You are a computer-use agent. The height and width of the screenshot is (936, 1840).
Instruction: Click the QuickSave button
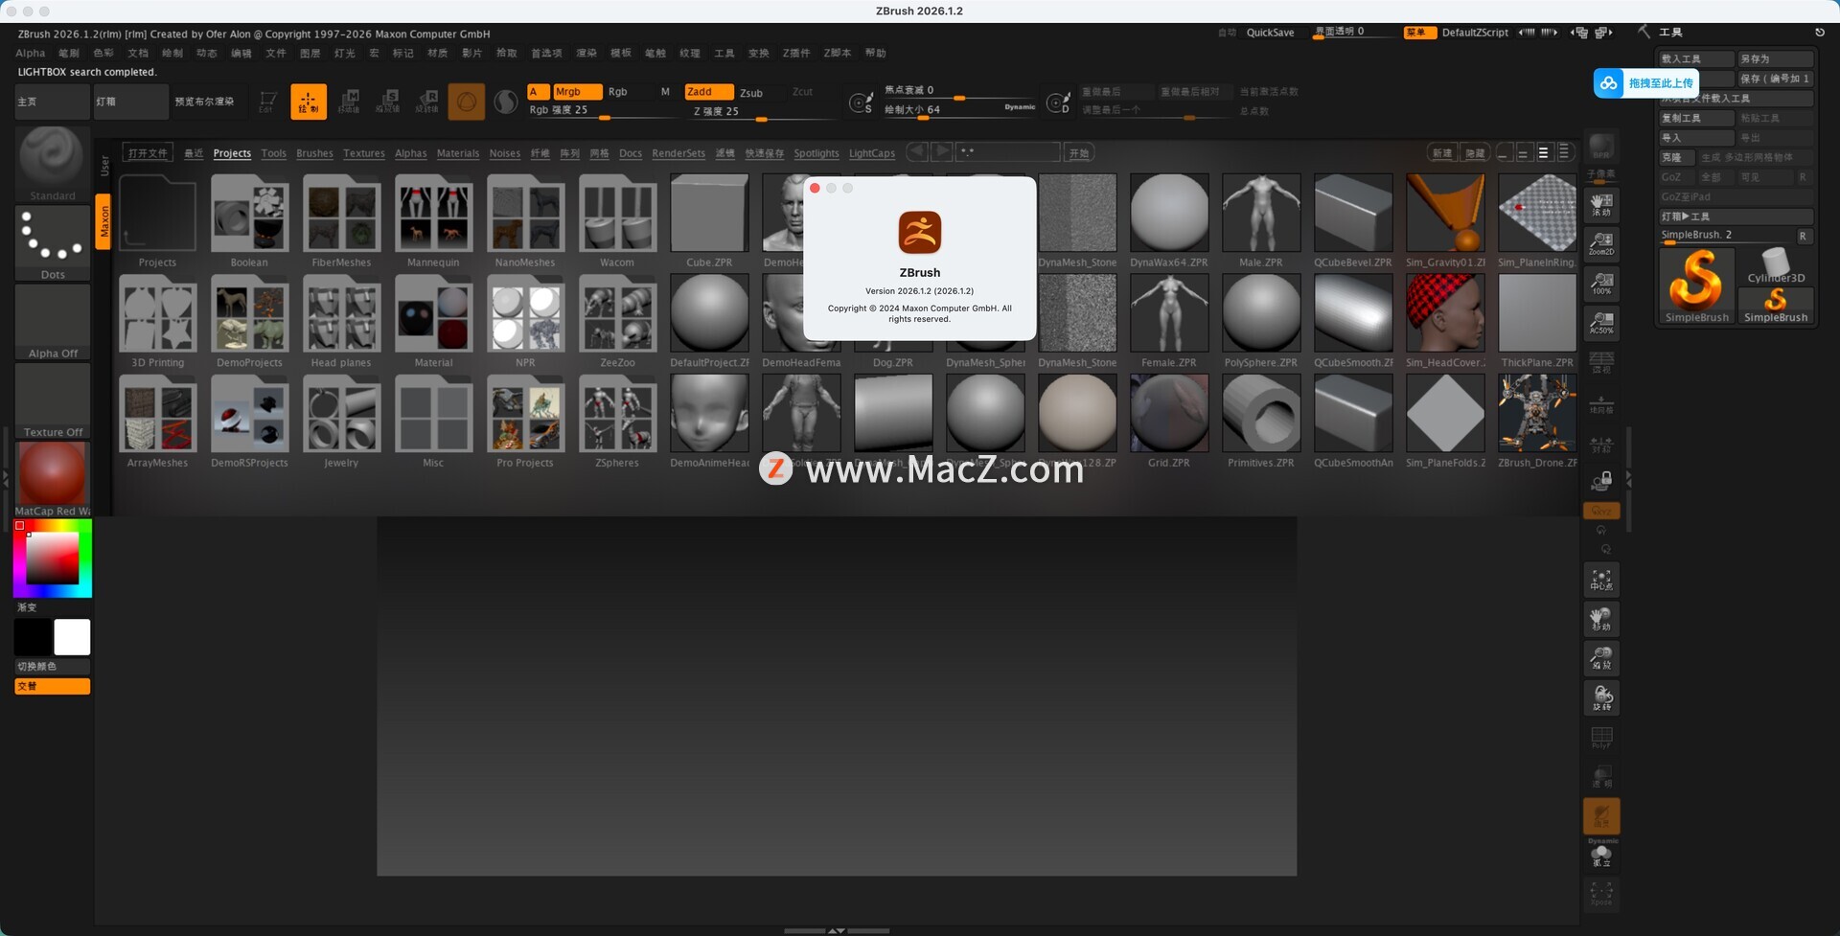[1270, 33]
